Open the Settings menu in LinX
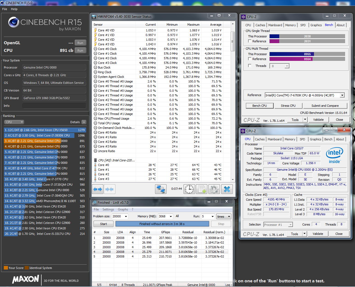 [108, 209]
